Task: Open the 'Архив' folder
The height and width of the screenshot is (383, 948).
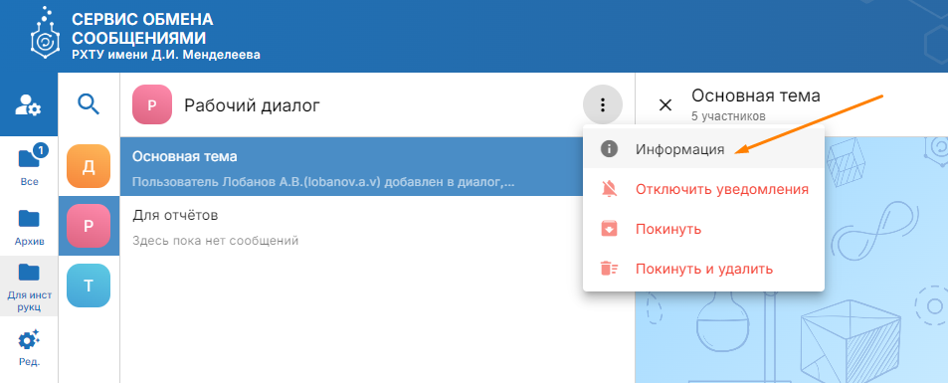Action: [x=29, y=227]
